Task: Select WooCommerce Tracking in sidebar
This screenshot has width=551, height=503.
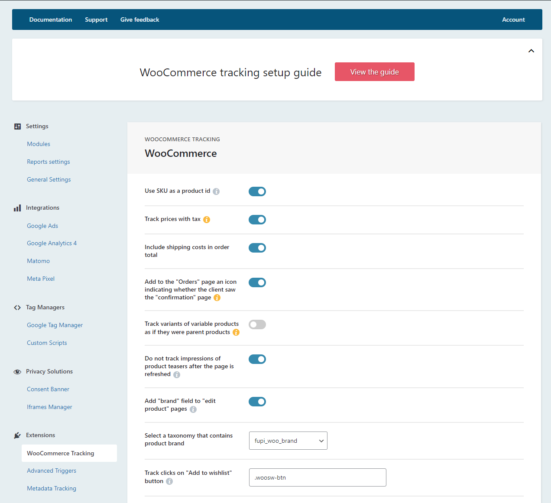Action: (69, 453)
